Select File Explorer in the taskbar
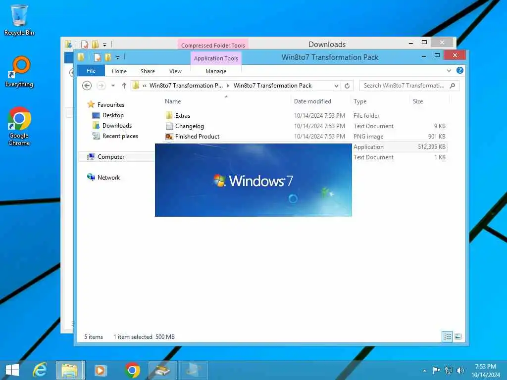This screenshot has height=380, width=507. click(x=70, y=370)
